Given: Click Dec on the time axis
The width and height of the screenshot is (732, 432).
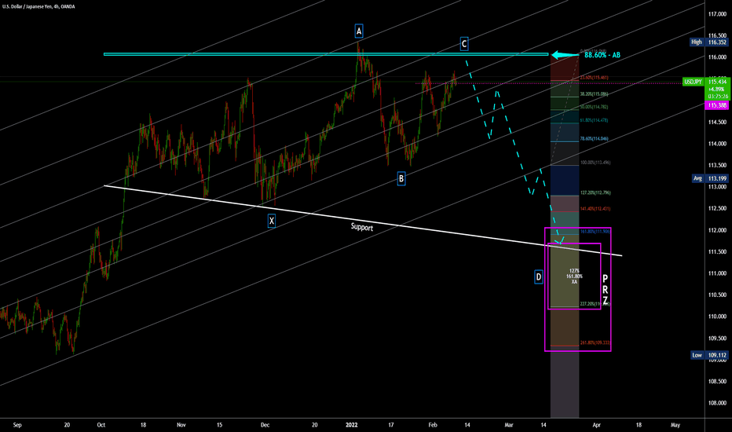Looking at the screenshot, I should pyautogui.click(x=265, y=425).
